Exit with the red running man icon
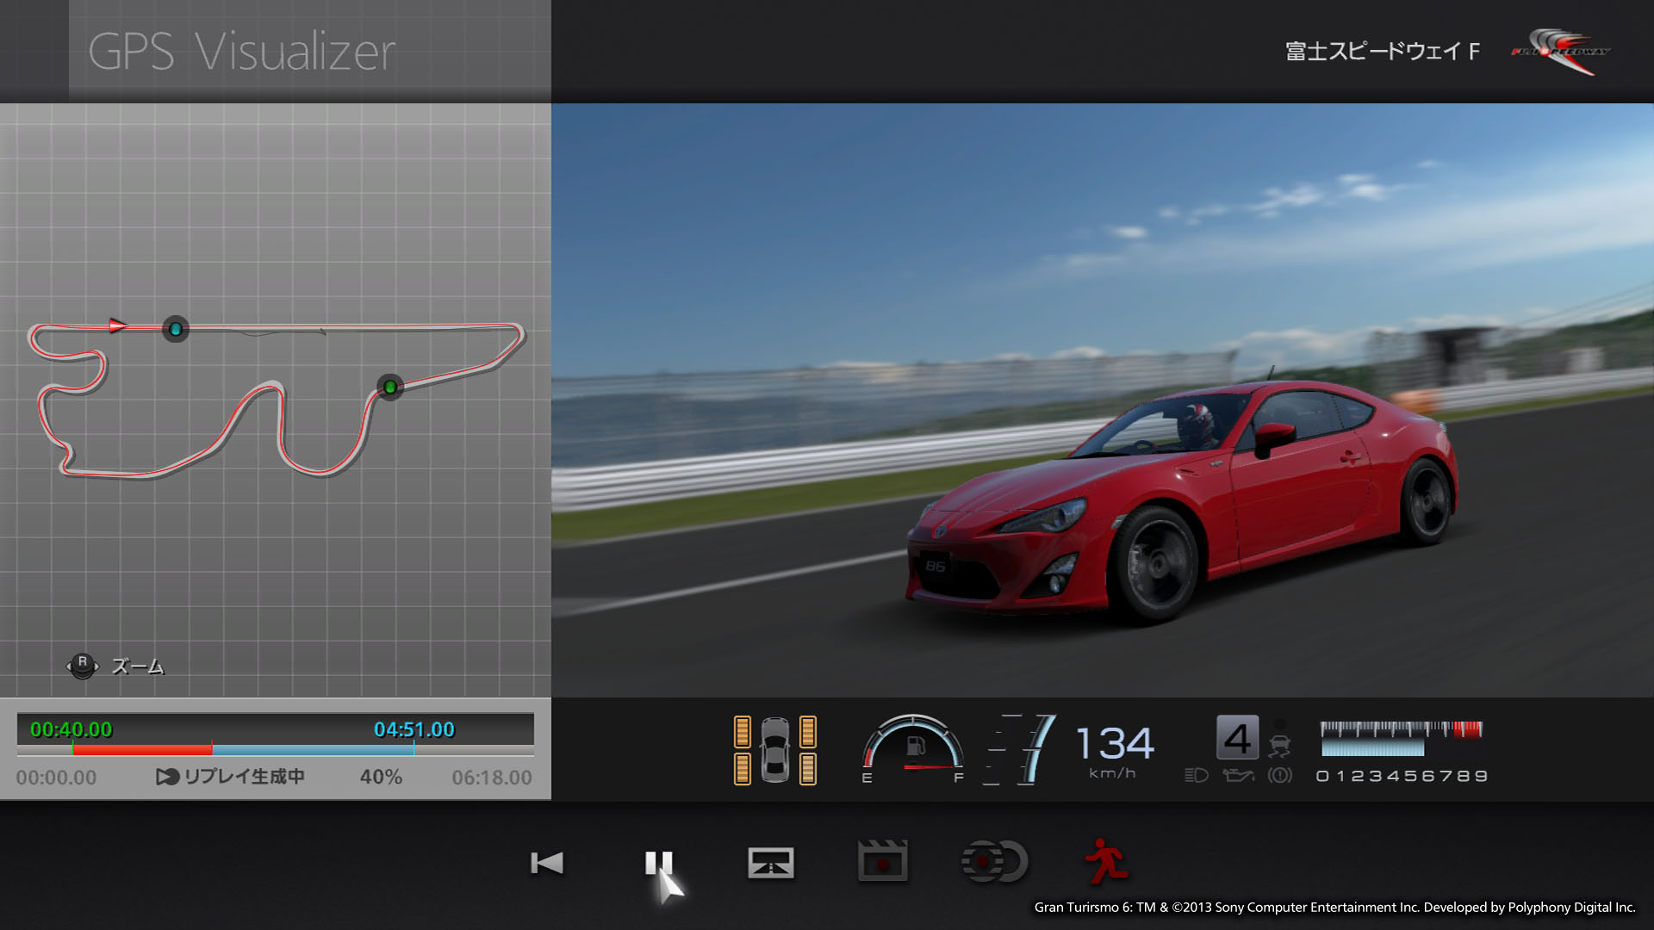 pos(1106,862)
